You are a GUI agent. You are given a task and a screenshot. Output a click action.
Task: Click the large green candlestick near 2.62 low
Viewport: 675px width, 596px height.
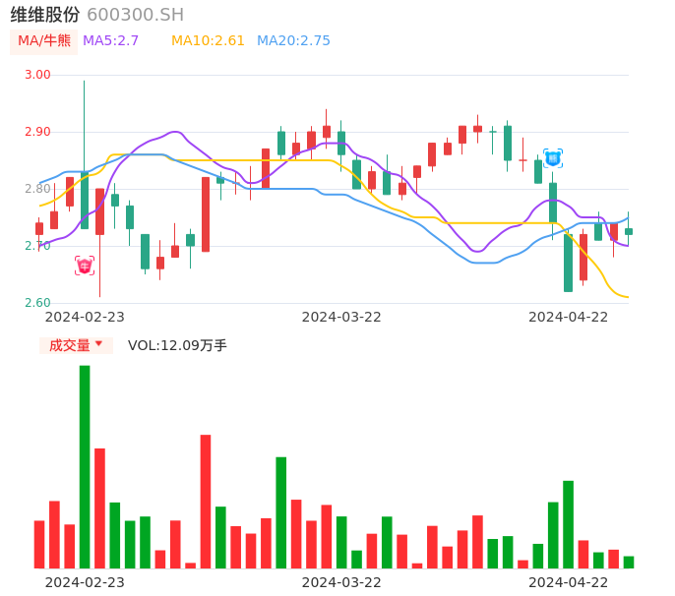(568, 263)
